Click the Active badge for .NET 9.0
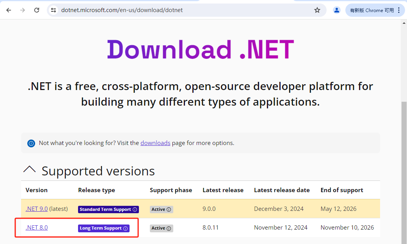 161,209
